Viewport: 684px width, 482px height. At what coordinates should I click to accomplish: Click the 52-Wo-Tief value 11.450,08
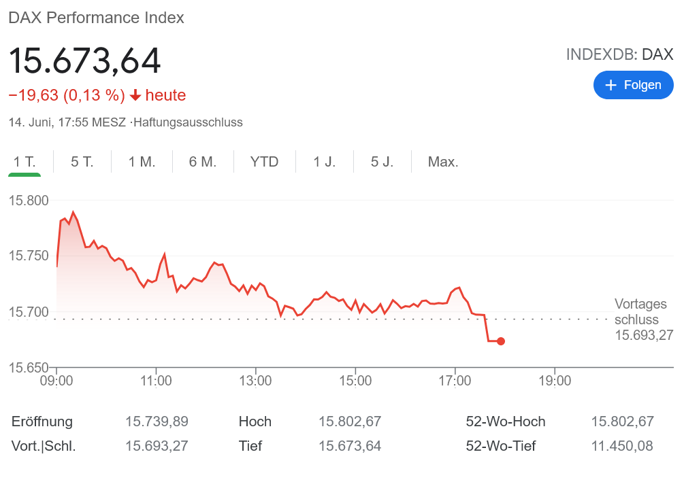[x=622, y=446]
